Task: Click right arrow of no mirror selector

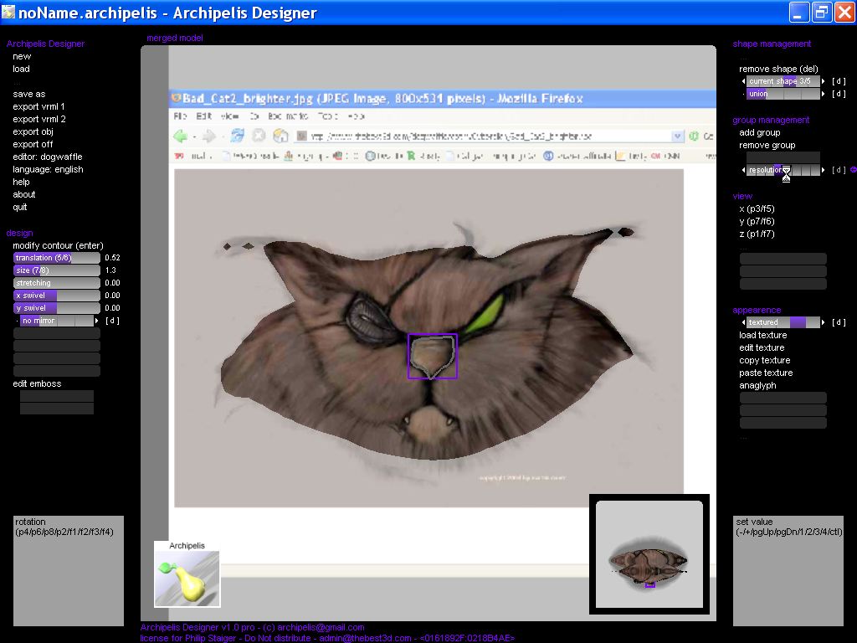Action: tap(97, 321)
